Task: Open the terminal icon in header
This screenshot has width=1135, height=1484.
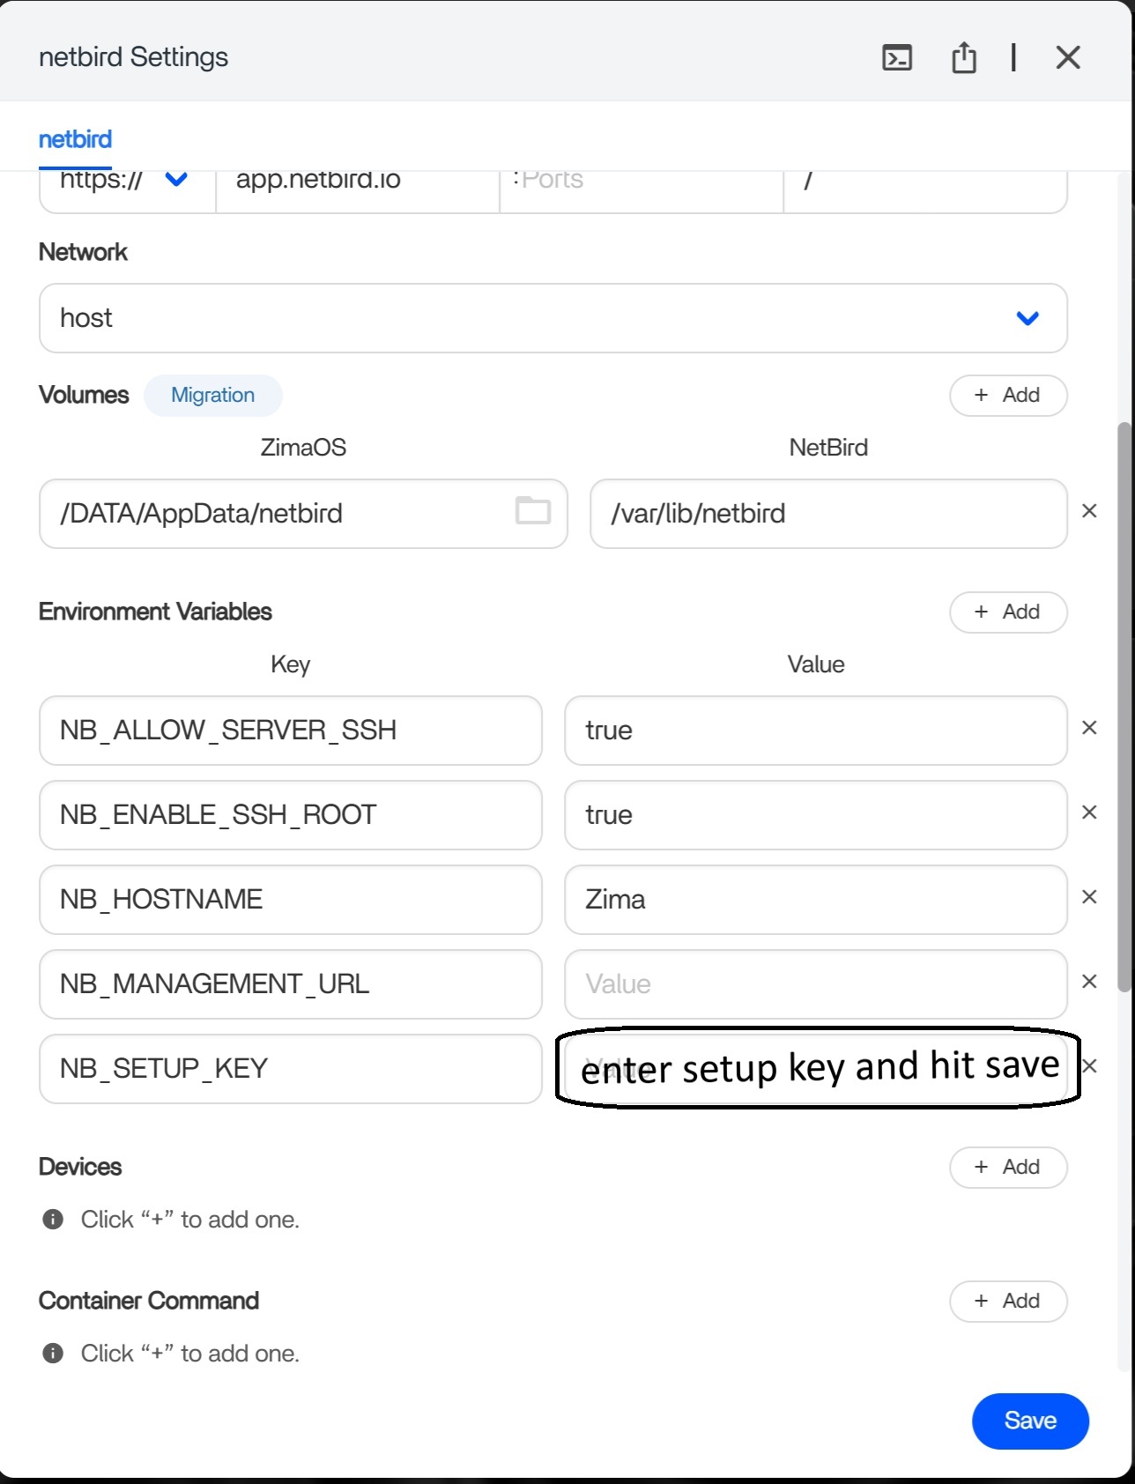Action: (x=896, y=58)
